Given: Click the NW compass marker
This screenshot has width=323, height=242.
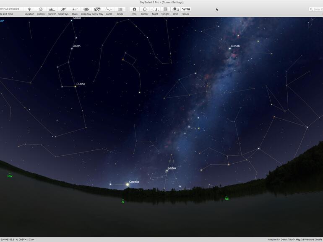Looking at the screenshot, I should click(x=10, y=176).
